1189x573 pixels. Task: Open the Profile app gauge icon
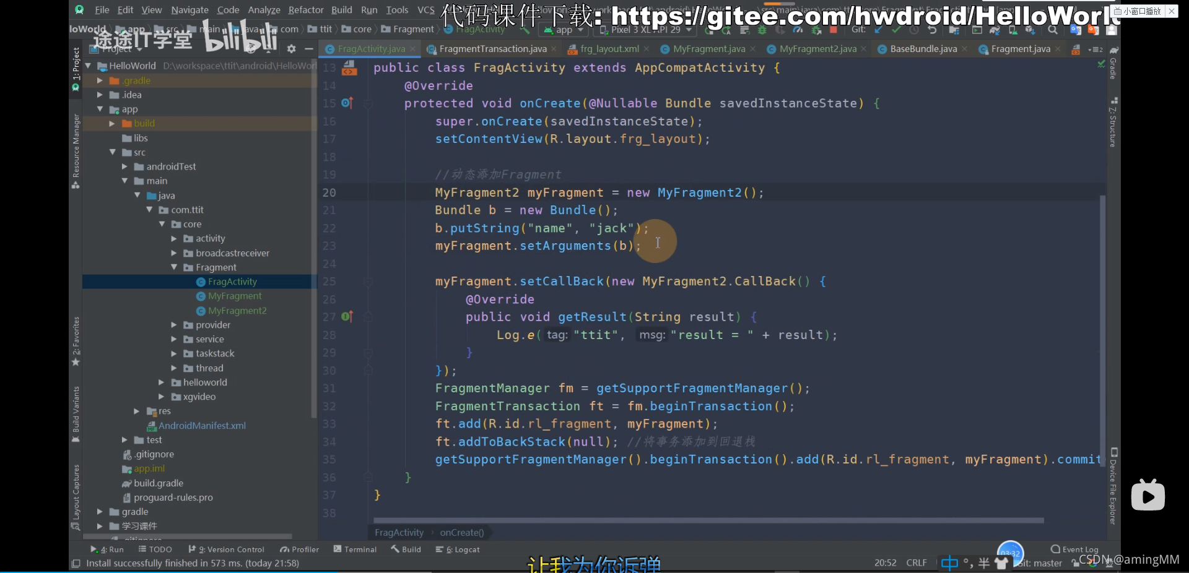[798, 30]
